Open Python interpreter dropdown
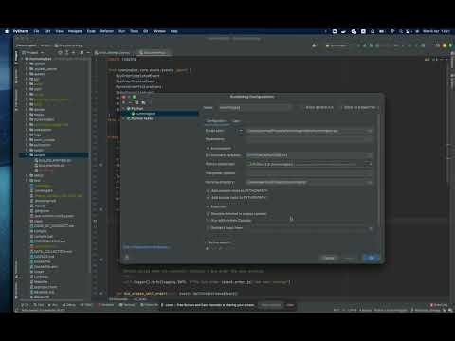 [x=370, y=164]
